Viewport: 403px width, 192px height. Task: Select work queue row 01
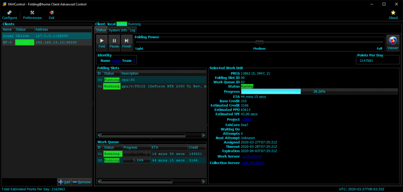click(151, 154)
